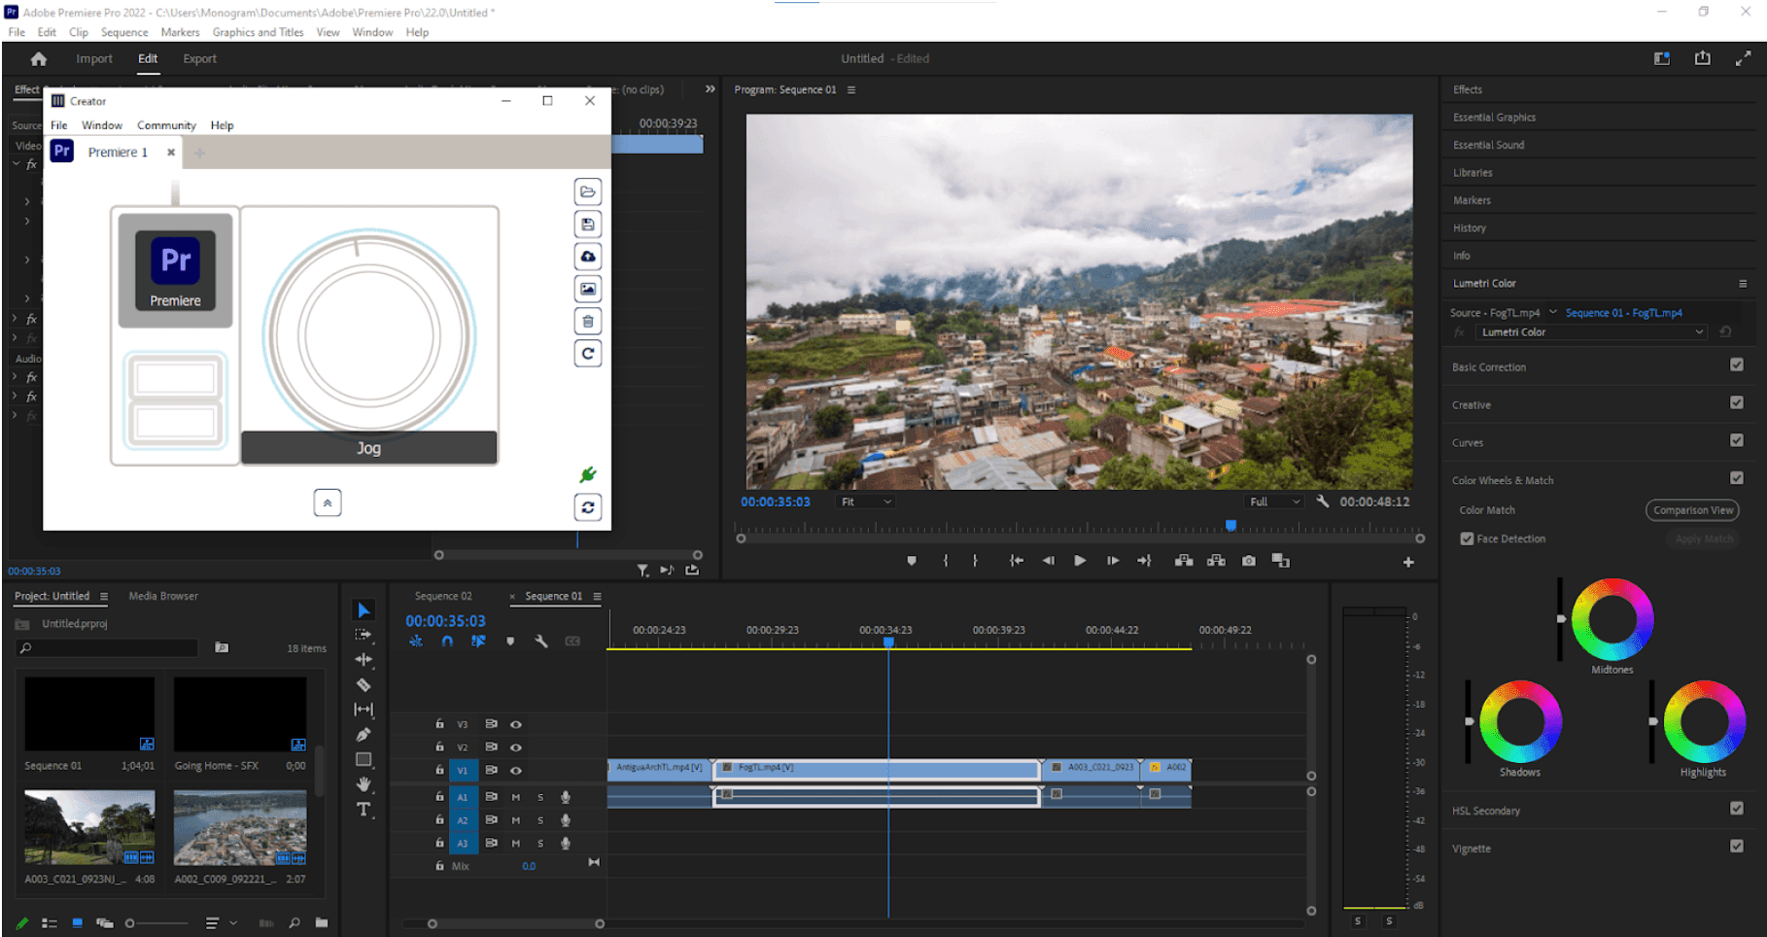Disable the Face Detection checkbox
The height and width of the screenshot is (937, 1767).
pyautogui.click(x=1468, y=538)
